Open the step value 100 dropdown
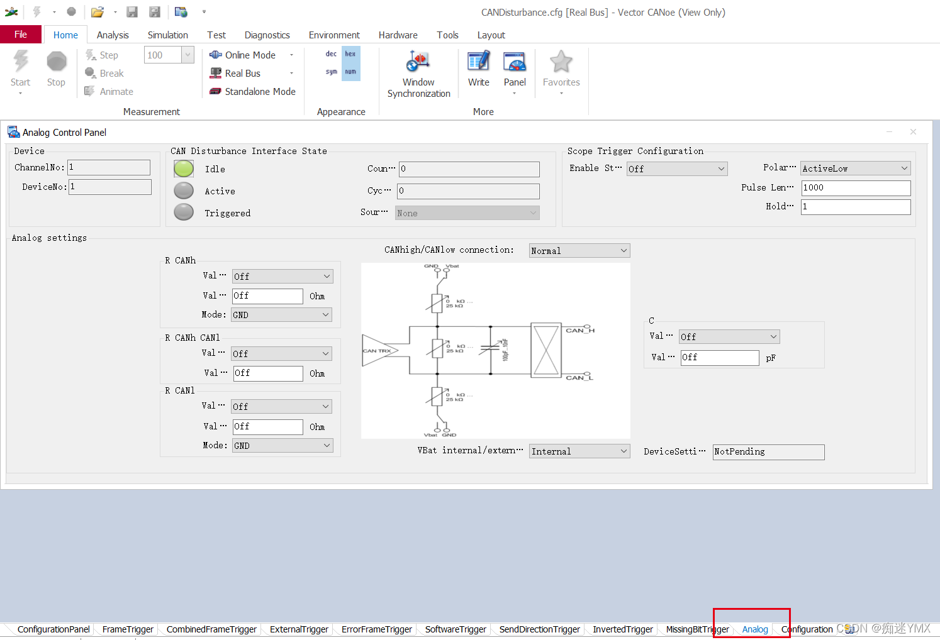This screenshot has height=640, width=940. [187, 55]
